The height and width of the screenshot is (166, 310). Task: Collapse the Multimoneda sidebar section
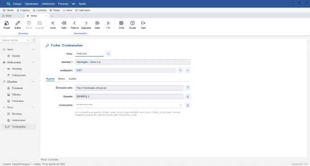pyautogui.click(x=33, y=62)
